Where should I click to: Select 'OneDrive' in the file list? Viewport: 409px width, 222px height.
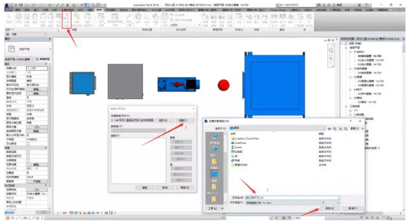(x=238, y=143)
